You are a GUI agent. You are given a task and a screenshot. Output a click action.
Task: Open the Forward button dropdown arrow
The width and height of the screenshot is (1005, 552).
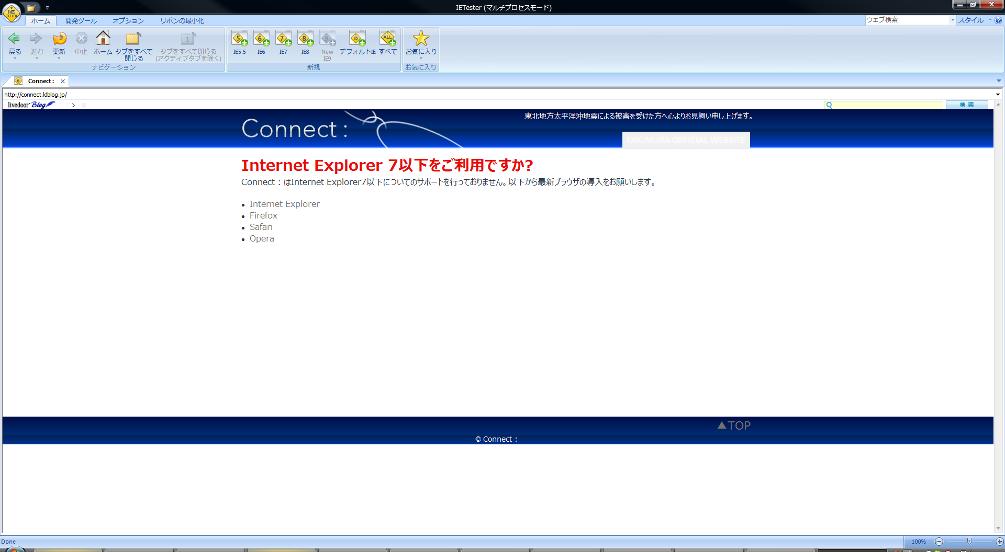click(x=37, y=58)
